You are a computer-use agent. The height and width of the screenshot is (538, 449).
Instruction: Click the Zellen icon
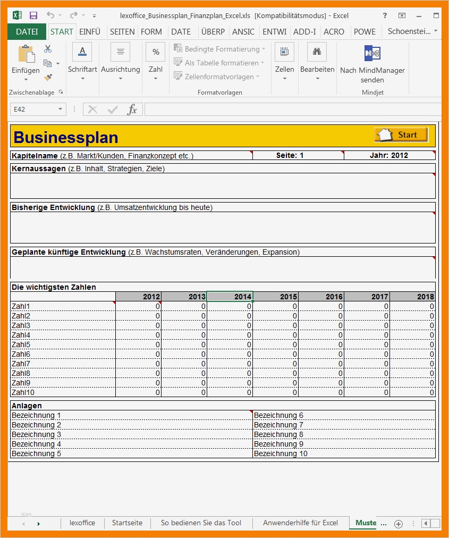click(284, 52)
